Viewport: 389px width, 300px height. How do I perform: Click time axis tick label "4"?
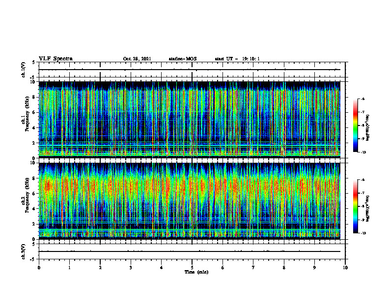click(162, 268)
